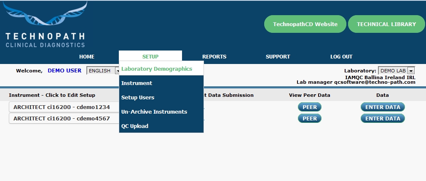Edit instrument ARCHITECT ci16200 - cdemo1234
The height and width of the screenshot is (181, 426).
[x=64, y=107]
